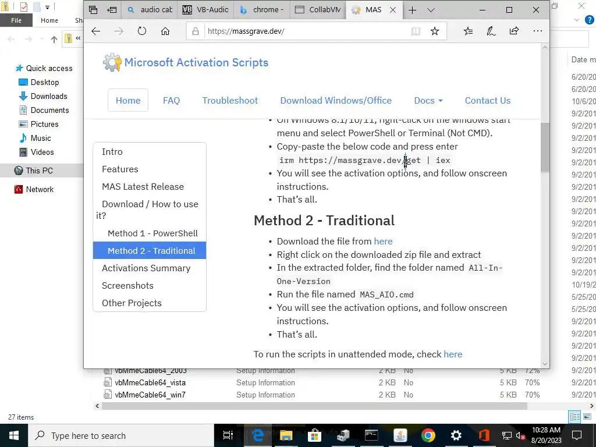The image size is (596, 447).
Task: Open the Windows Start menu
Action: click(x=14, y=435)
